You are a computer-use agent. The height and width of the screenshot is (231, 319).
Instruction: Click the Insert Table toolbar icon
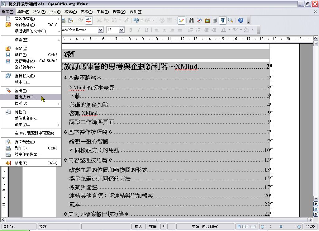click(x=169, y=20)
